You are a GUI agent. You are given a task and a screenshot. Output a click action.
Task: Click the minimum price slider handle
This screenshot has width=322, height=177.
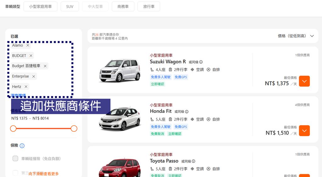[x=13, y=128]
